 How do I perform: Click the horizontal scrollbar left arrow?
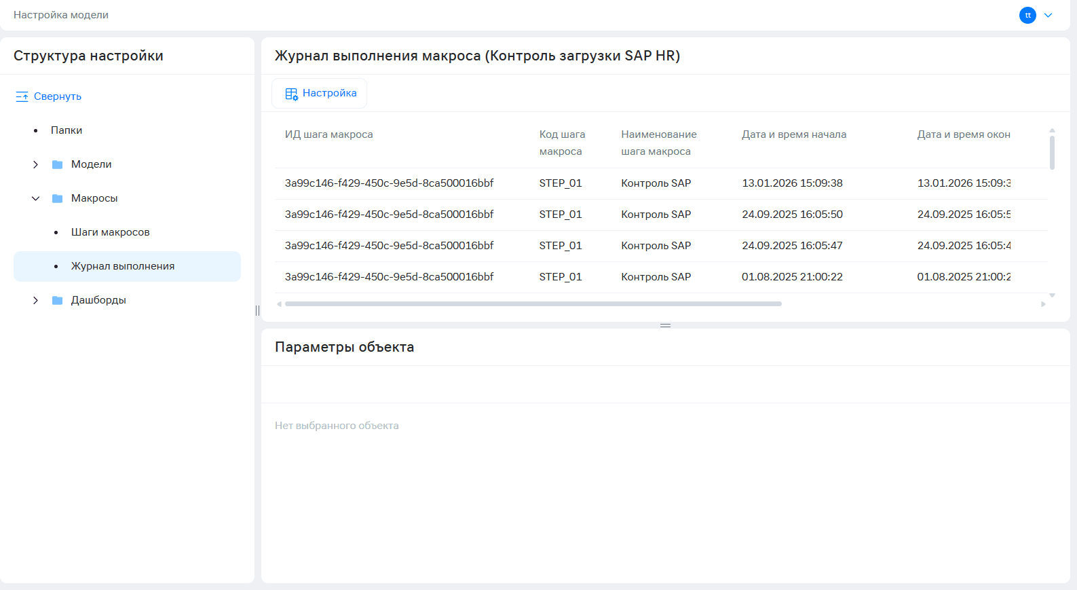click(x=279, y=304)
